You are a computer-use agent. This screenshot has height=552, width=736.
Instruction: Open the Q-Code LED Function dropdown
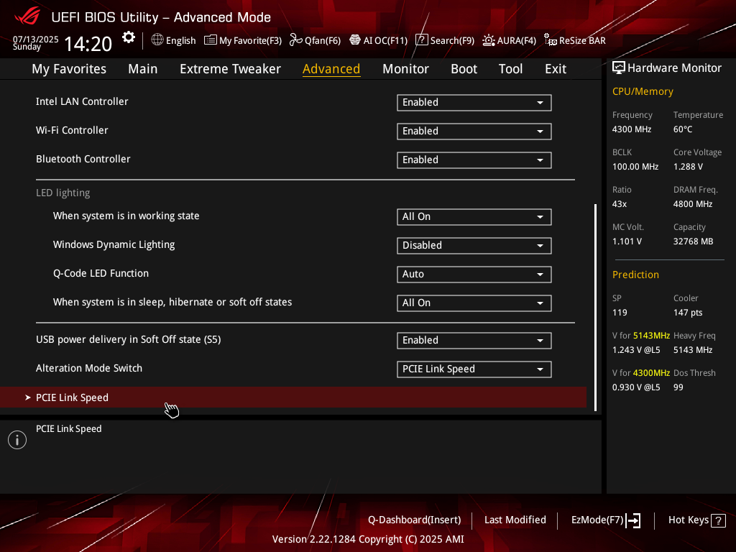474,274
